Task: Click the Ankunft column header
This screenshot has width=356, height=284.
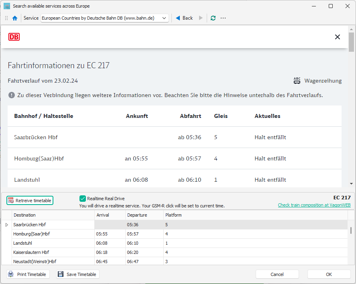Action: tap(137, 116)
